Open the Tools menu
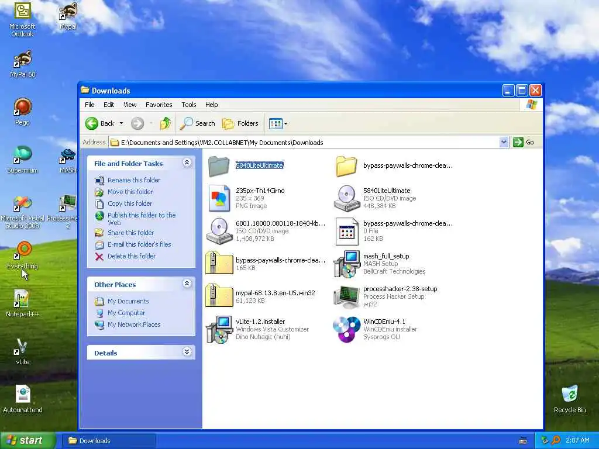Screen dimensions: 599x449 click(x=189, y=105)
